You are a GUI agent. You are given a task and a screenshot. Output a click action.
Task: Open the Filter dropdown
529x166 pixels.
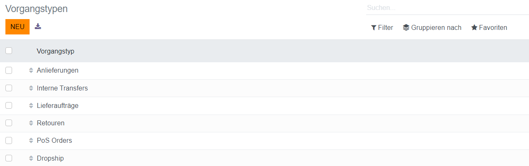coord(382,28)
